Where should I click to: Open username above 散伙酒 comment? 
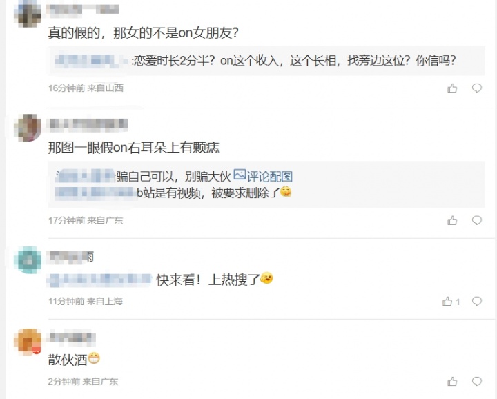coord(71,337)
